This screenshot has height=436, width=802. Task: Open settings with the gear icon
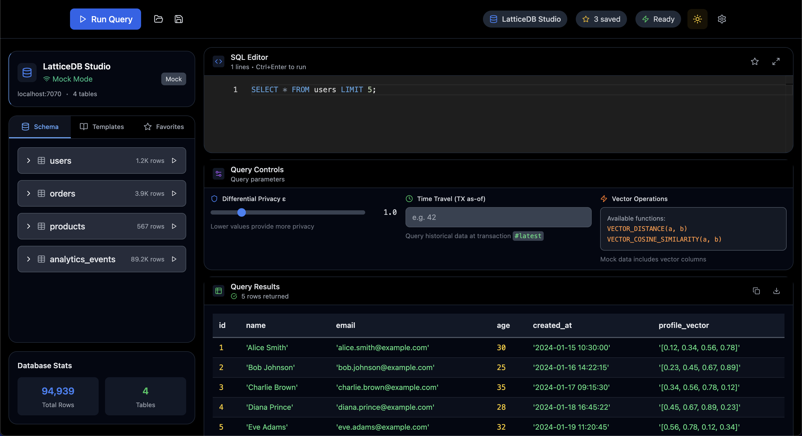(722, 19)
